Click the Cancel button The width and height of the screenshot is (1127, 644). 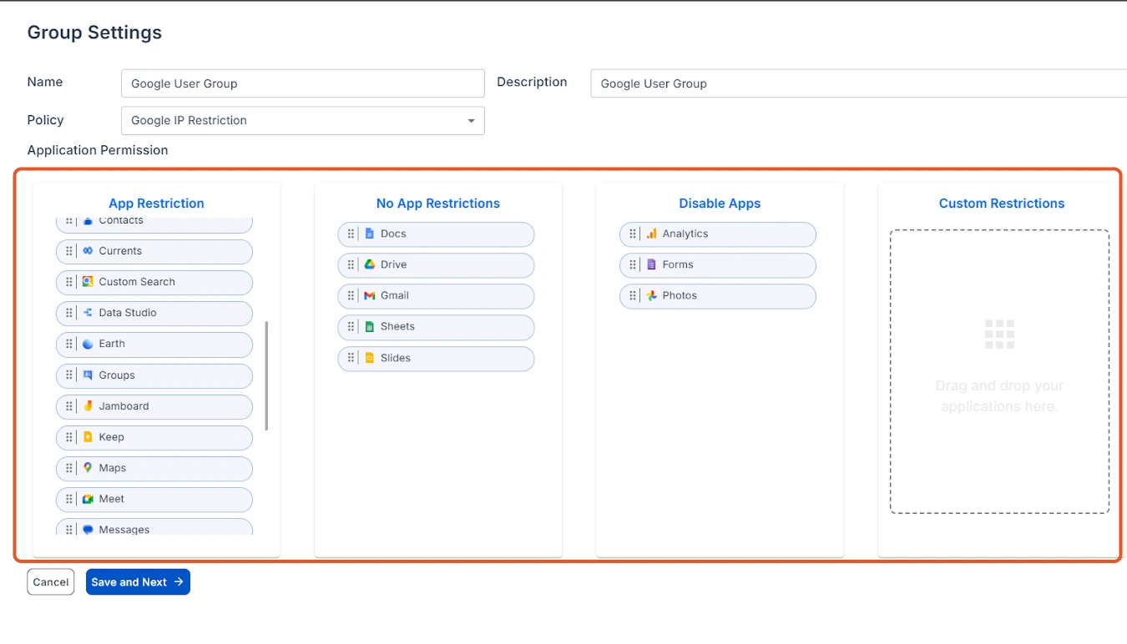coord(51,582)
